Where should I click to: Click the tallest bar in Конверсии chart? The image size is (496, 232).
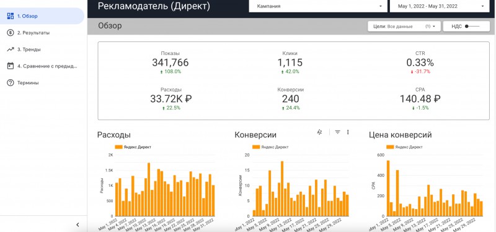click(282, 189)
